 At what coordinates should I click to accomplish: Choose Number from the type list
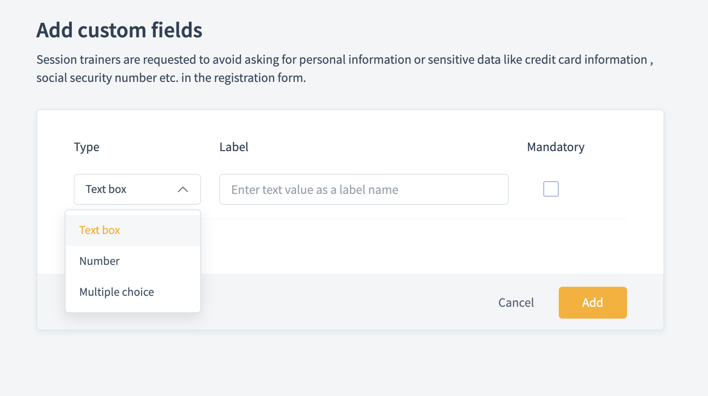coord(100,261)
